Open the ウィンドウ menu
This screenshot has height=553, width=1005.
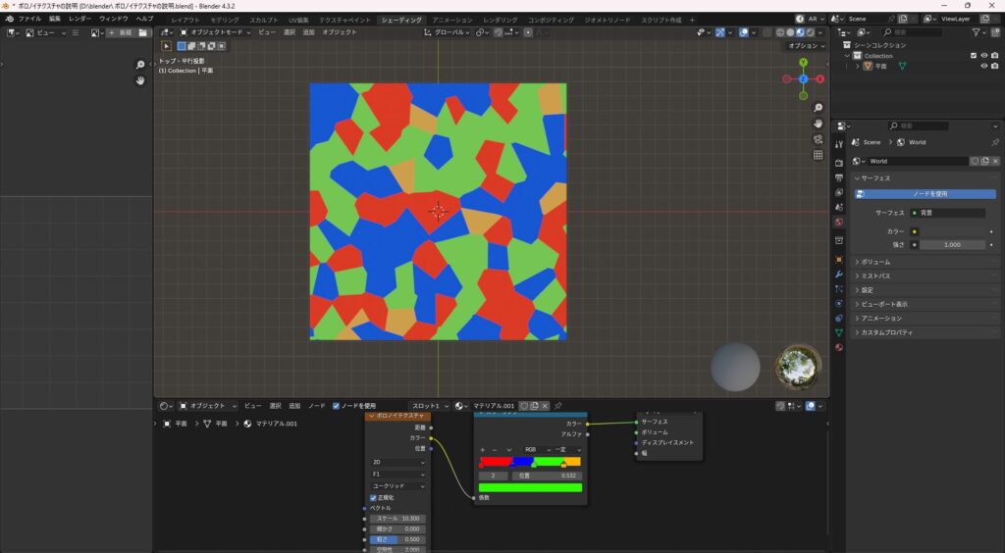click(114, 20)
